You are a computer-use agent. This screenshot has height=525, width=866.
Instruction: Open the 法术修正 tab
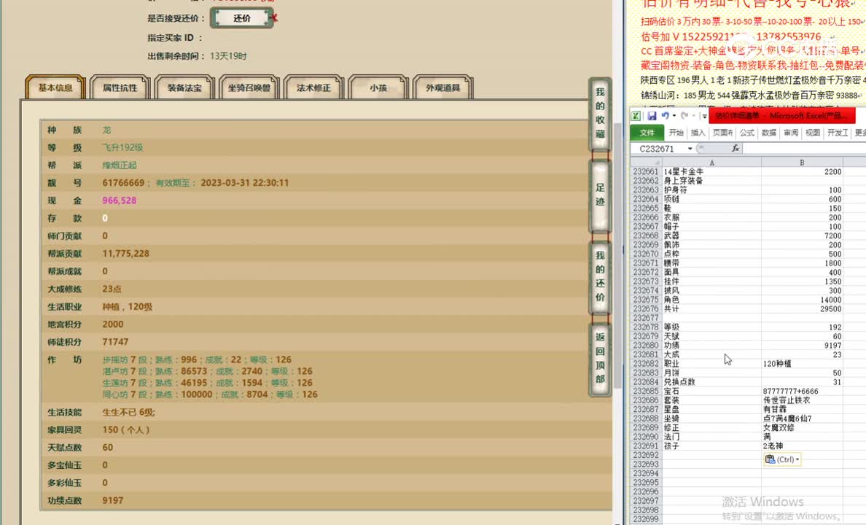click(313, 88)
